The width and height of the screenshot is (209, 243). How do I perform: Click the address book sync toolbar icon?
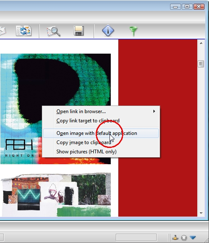point(24,31)
